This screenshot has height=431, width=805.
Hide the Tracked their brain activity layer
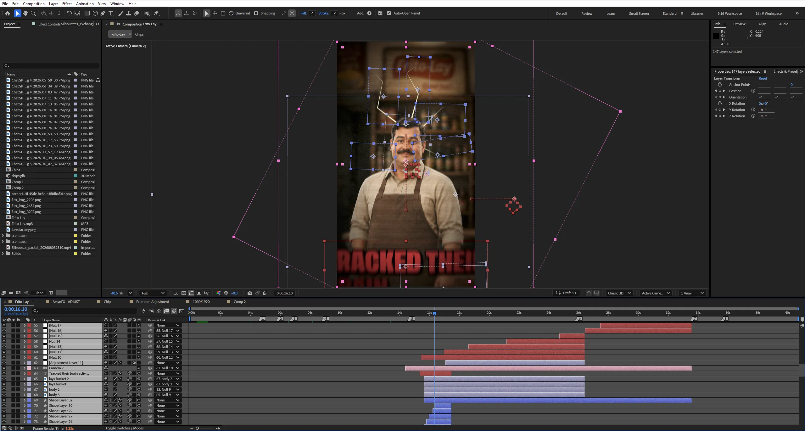point(4,373)
